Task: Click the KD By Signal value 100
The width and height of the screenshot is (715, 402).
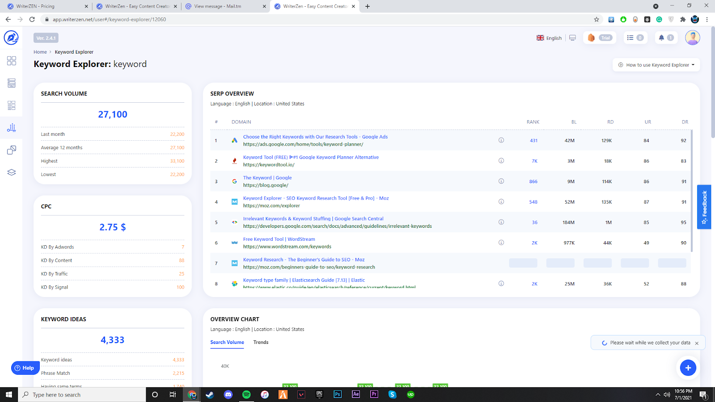Action: [181, 287]
